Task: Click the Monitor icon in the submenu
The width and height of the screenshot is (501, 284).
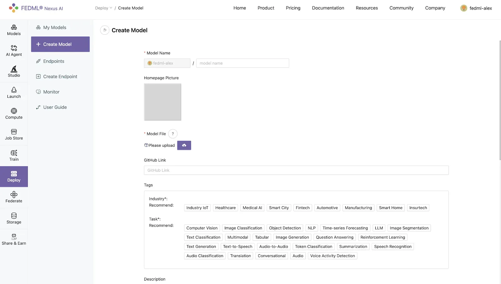Action: coord(38,92)
